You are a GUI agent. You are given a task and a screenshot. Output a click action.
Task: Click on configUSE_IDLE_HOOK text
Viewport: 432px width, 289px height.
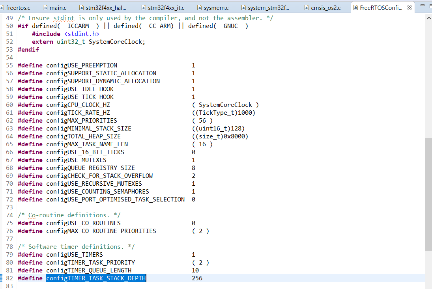pyautogui.click(x=80, y=89)
